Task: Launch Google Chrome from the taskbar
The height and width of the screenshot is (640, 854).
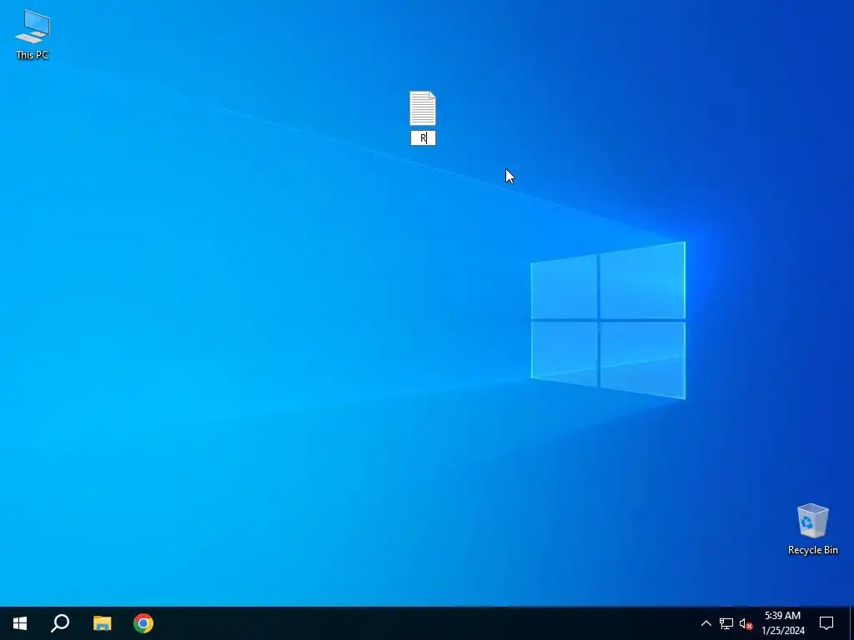Action: (143, 623)
